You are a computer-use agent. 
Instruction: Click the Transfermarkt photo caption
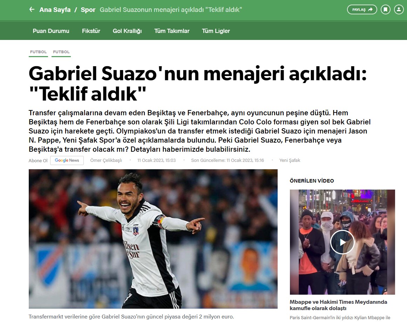(131, 316)
